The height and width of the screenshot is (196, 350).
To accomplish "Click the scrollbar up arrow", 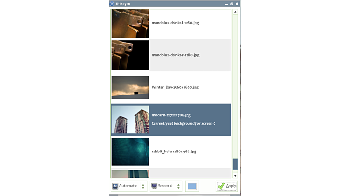I will [x=235, y=12].
